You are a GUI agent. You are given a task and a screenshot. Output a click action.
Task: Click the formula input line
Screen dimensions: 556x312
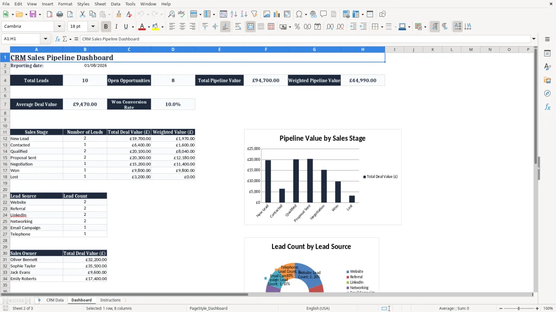pos(305,39)
